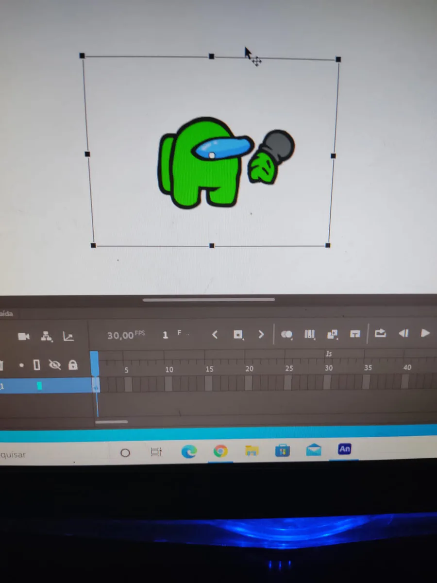Screen dimensions: 437x583
Task: Open Microsoft Edge from the taskbar
Action: (188, 452)
